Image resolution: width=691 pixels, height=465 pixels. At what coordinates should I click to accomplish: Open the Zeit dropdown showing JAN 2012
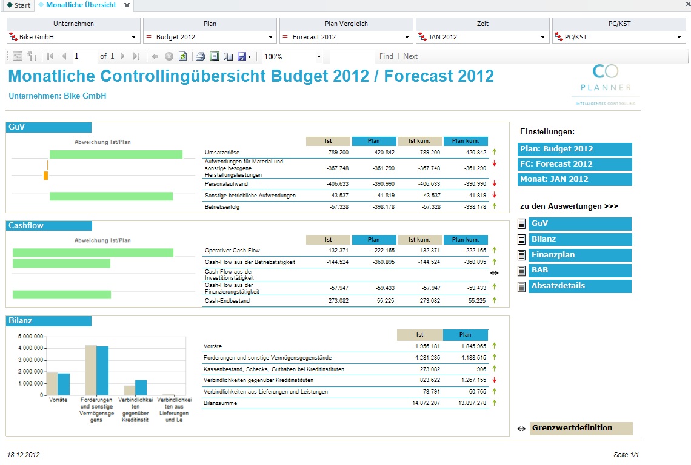pos(482,37)
